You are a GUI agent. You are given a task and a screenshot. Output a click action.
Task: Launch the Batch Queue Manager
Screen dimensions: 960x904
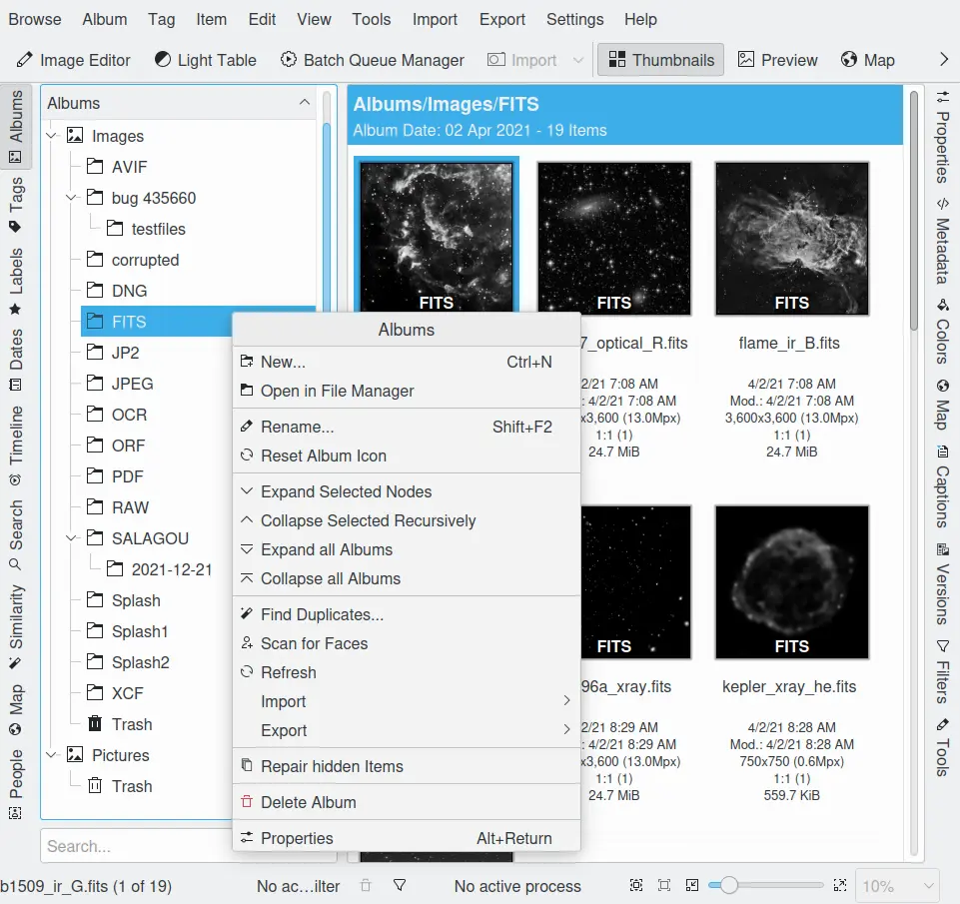[372, 60]
